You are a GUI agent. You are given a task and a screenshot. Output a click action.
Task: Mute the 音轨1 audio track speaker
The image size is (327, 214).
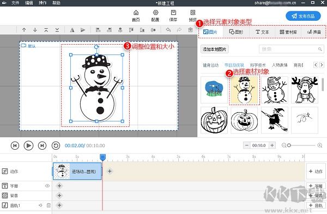(41, 205)
